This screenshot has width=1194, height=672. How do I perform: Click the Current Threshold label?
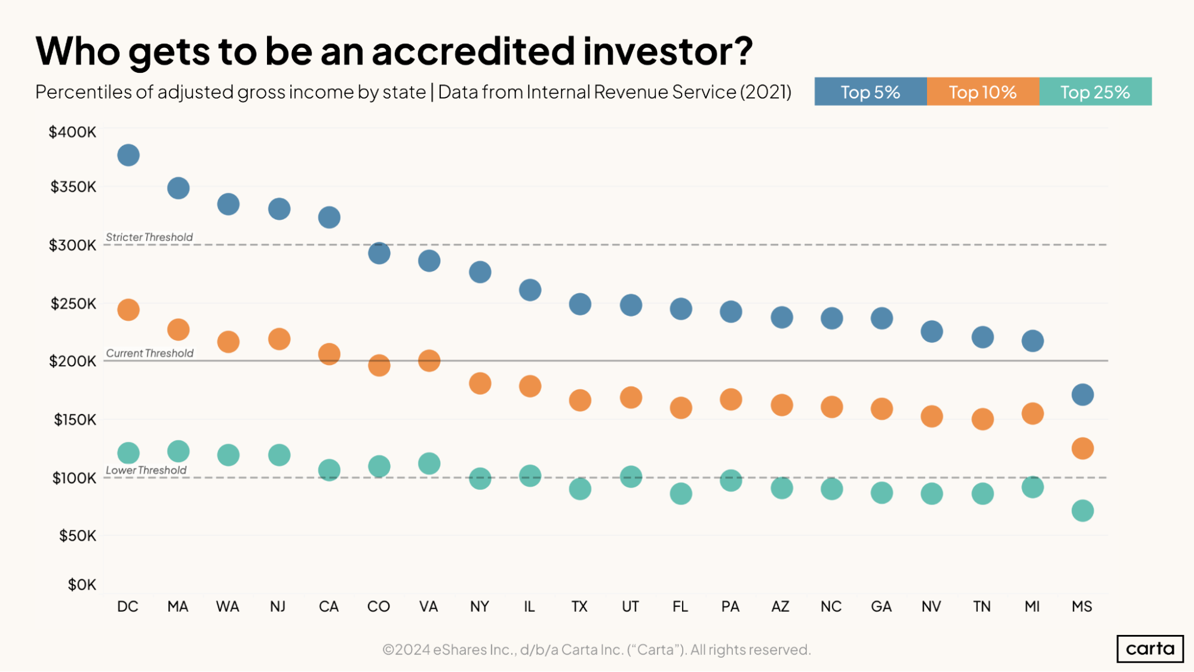(x=150, y=353)
